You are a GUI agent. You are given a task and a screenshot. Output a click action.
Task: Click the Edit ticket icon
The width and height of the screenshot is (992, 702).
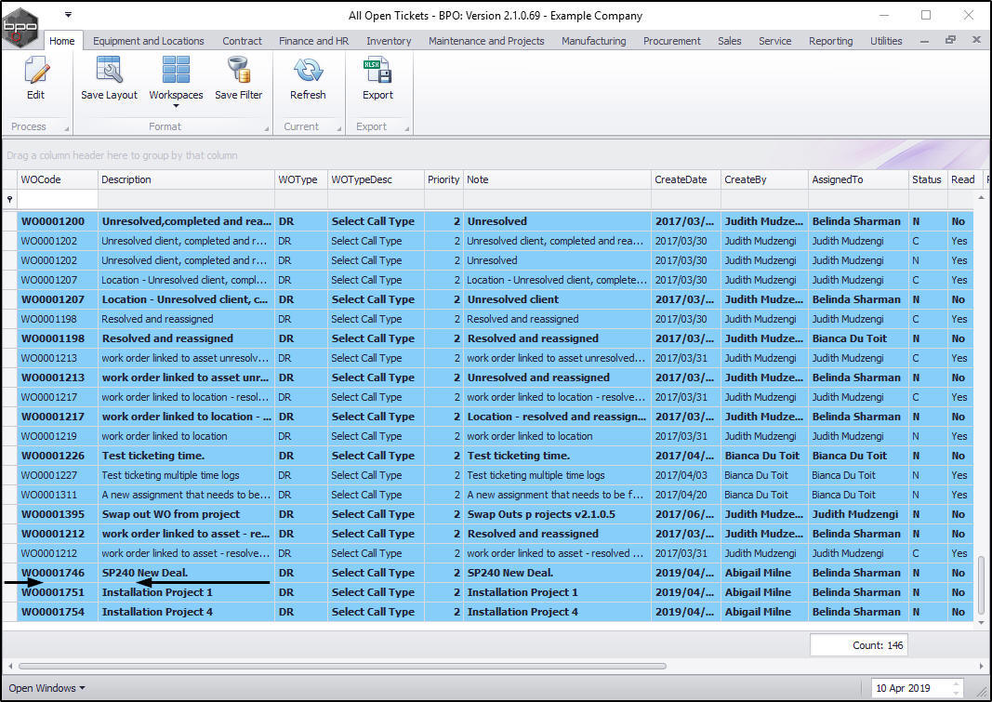coord(35,78)
